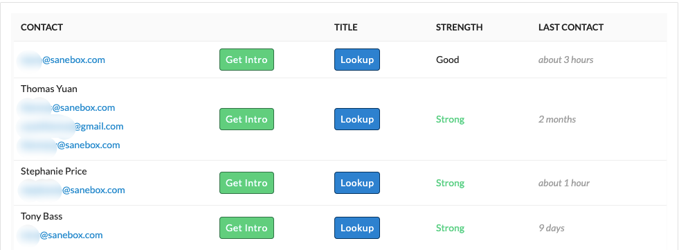679x250 pixels.
Task: Open the first row's sanebox.com email link
Action: coord(63,60)
